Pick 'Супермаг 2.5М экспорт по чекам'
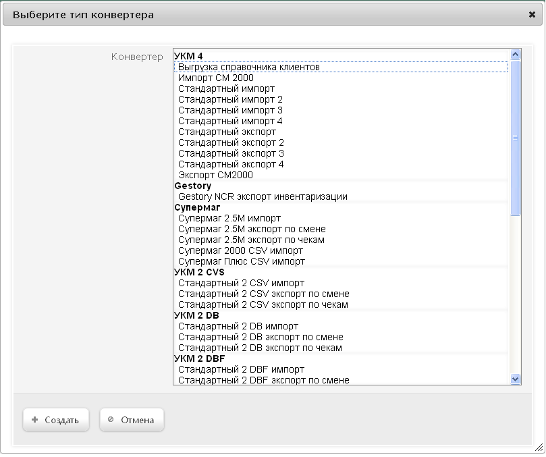This screenshot has width=546, height=457. click(341, 240)
